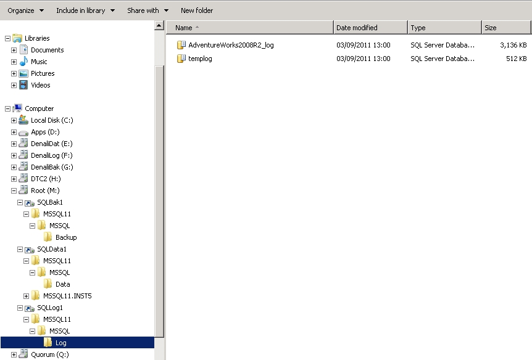
Task: Click the Libraries icon in the tree
Action: point(17,38)
